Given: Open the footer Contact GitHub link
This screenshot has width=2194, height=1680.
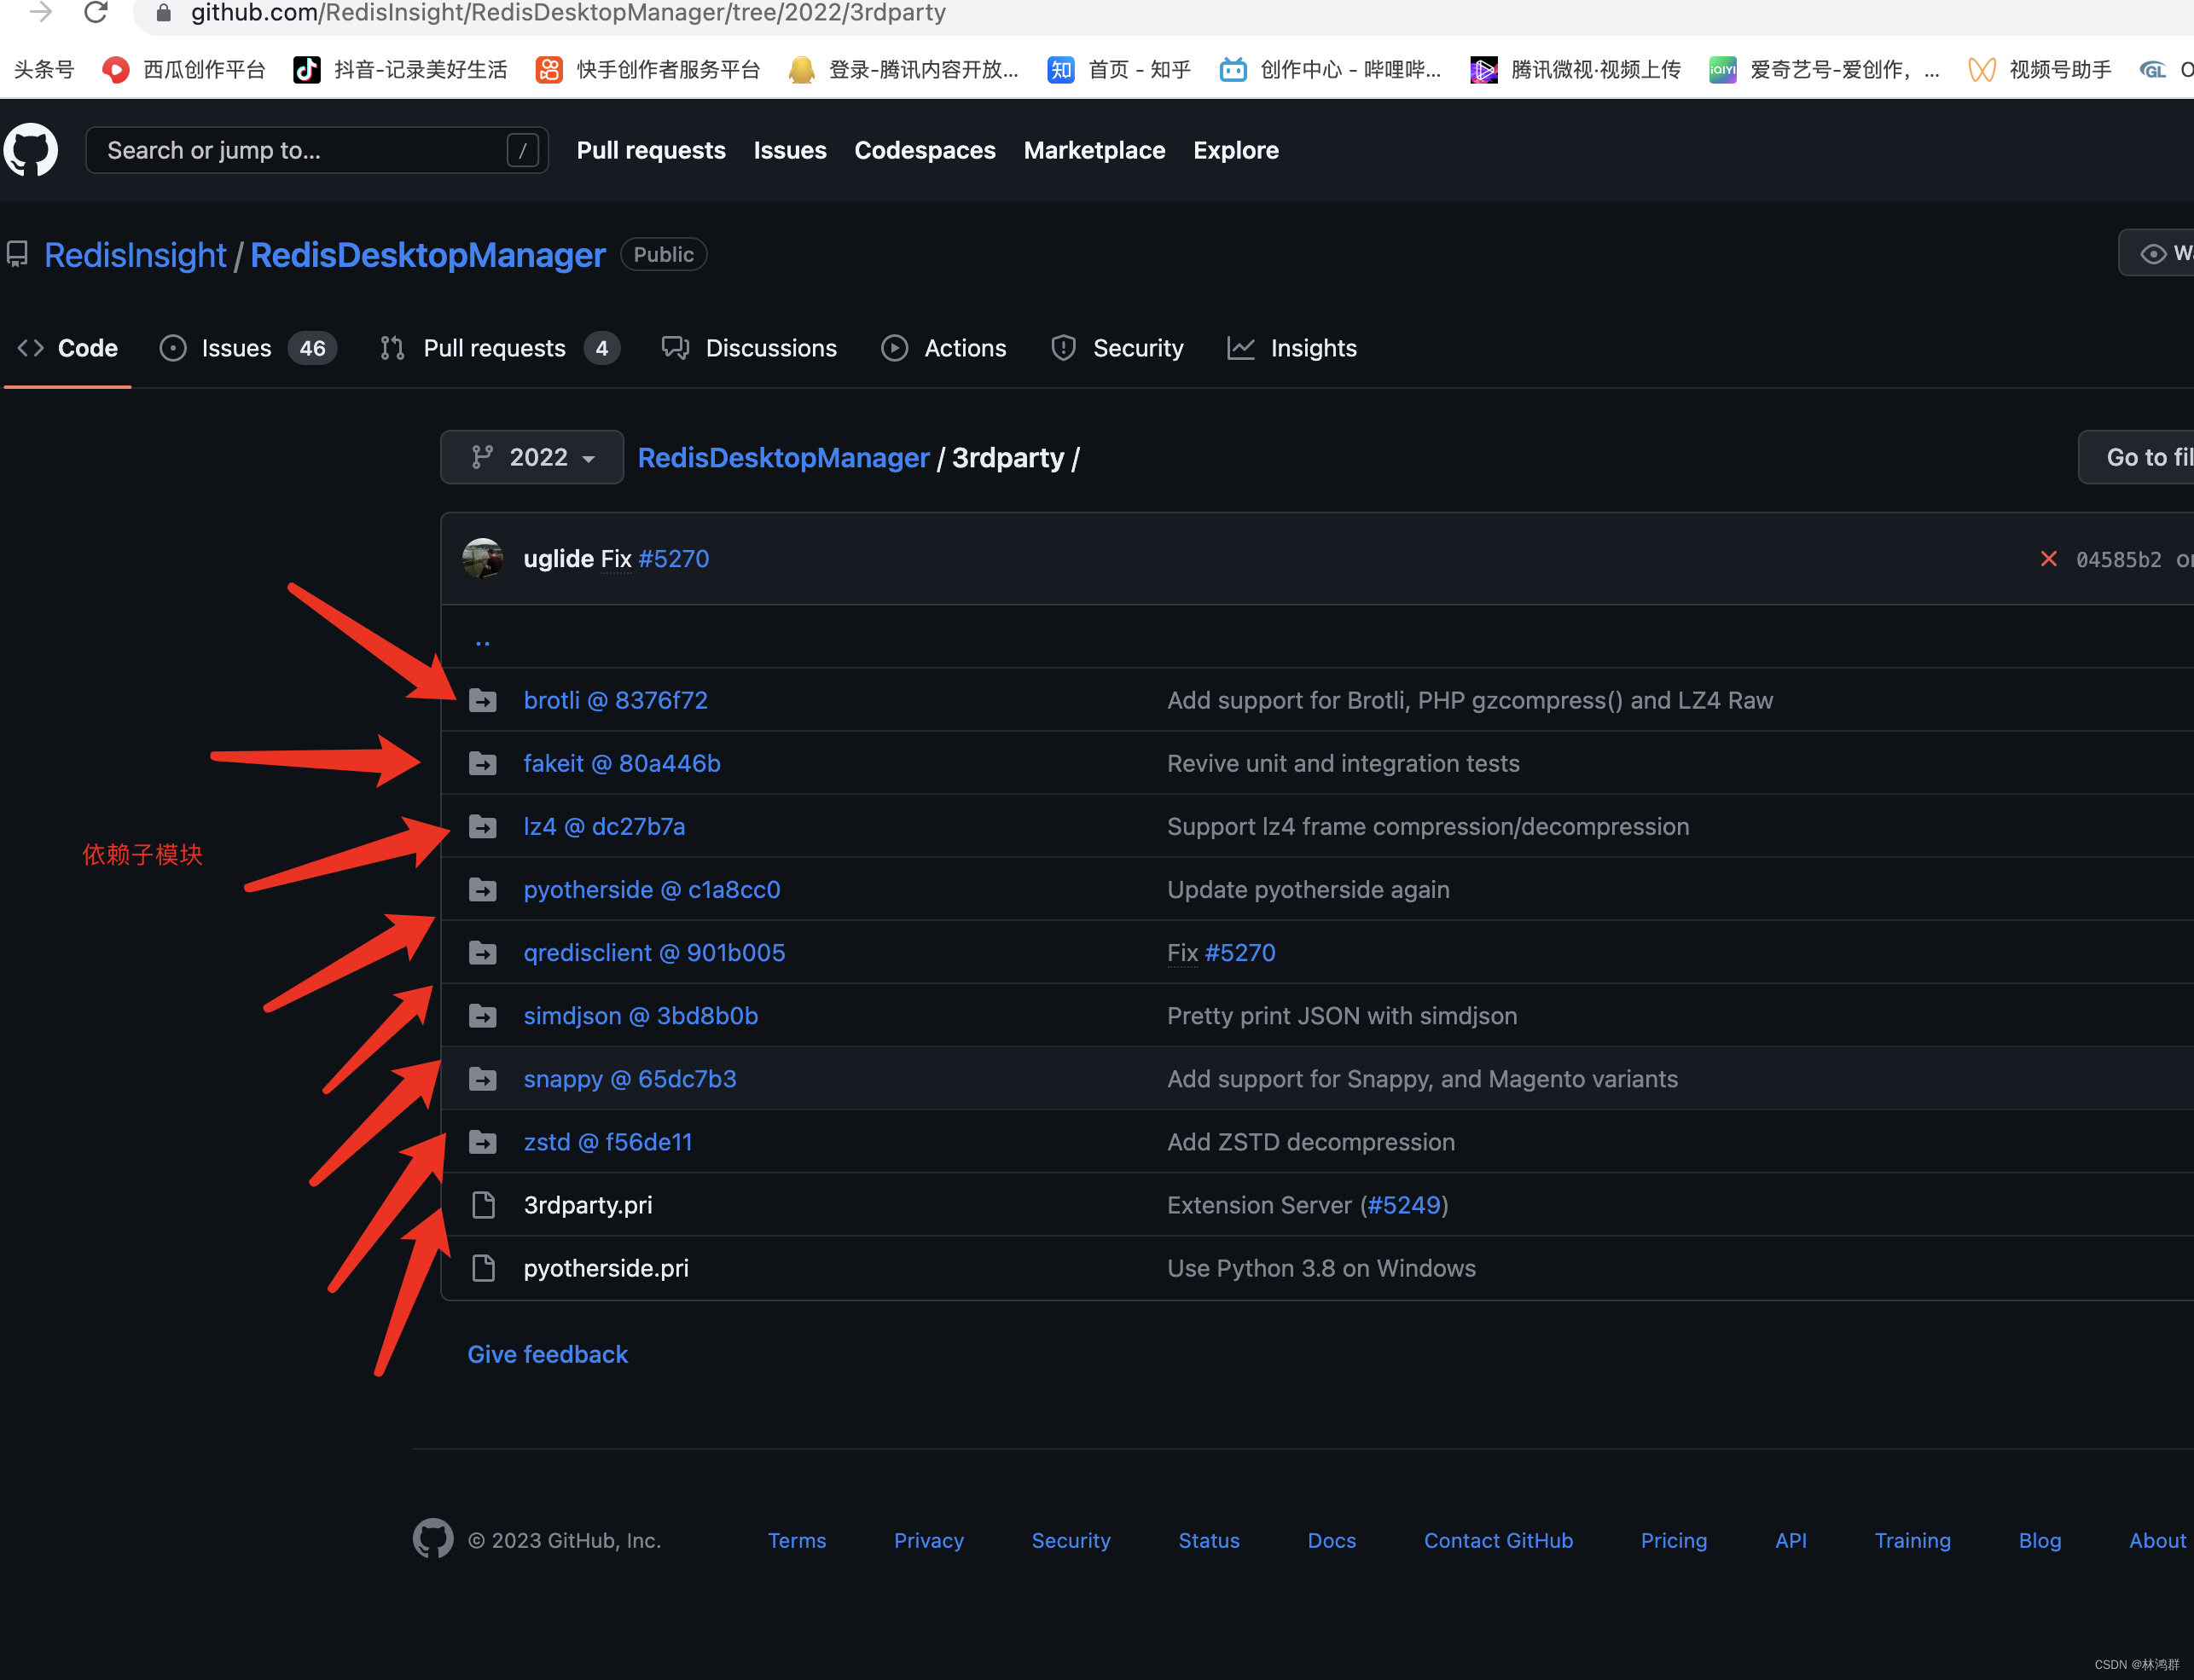Looking at the screenshot, I should 1498,1540.
